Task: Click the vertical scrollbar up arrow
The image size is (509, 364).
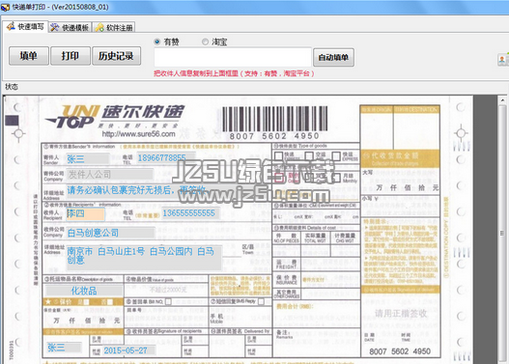Action: pos(502,100)
